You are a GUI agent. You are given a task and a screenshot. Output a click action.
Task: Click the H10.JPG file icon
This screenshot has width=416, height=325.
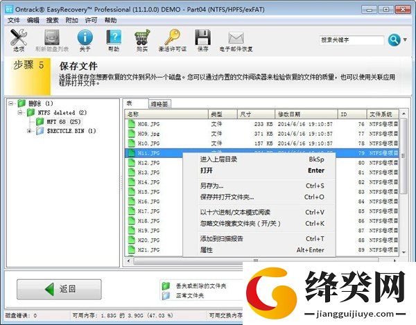point(131,143)
